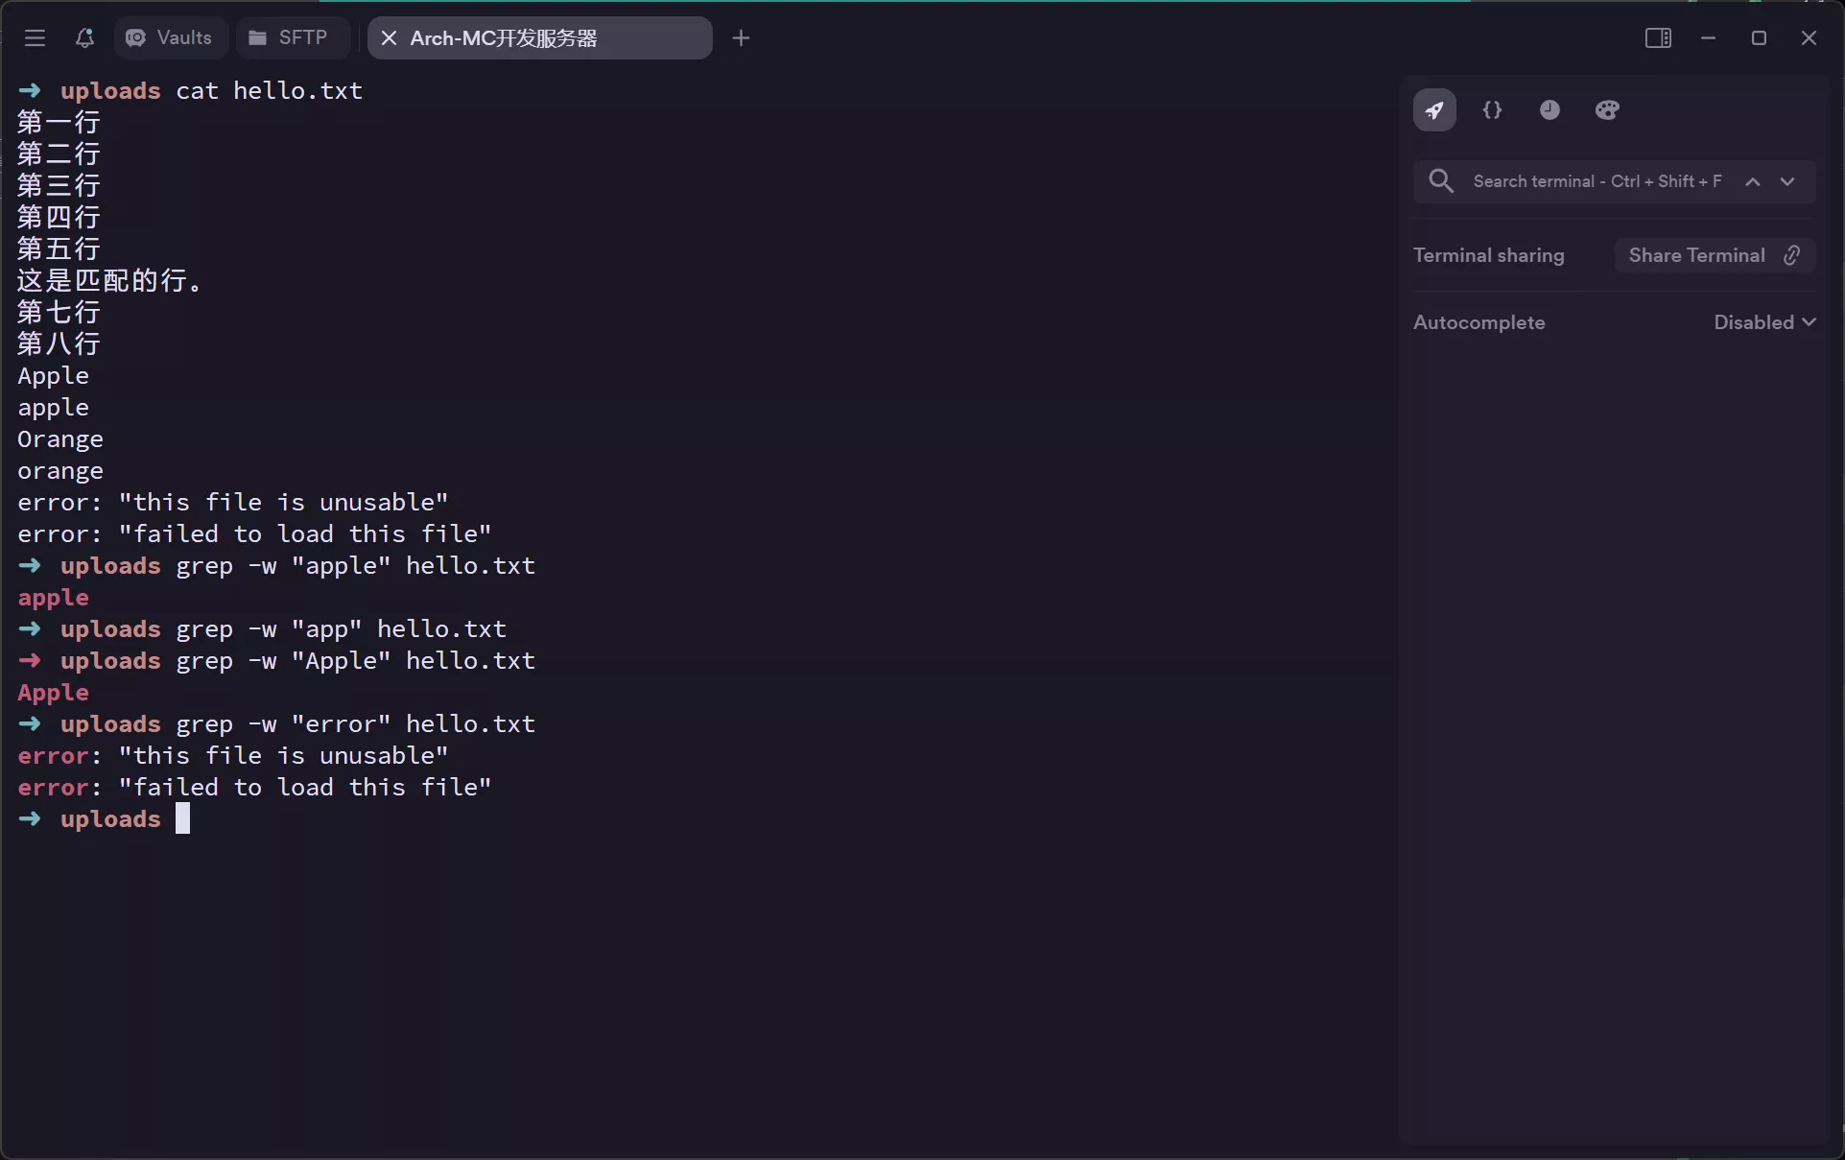
Task: Maximize the application window
Action: (x=1759, y=38)
